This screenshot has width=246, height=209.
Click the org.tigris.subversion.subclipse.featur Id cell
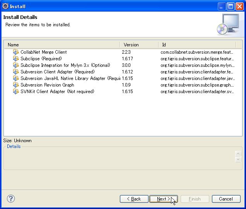coord(197,59)
